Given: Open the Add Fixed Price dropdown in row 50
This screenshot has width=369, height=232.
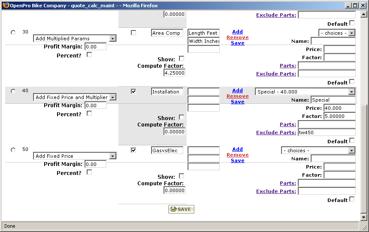Looking at the screenshot, I should pyautogui.click(x=75, y=156).
